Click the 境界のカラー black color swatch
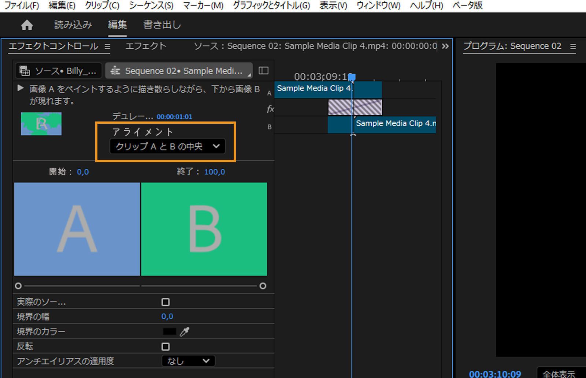The width and height of the screenshot is (586, 378). 169,332
